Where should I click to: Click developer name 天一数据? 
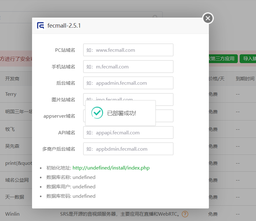pos(14,197)
